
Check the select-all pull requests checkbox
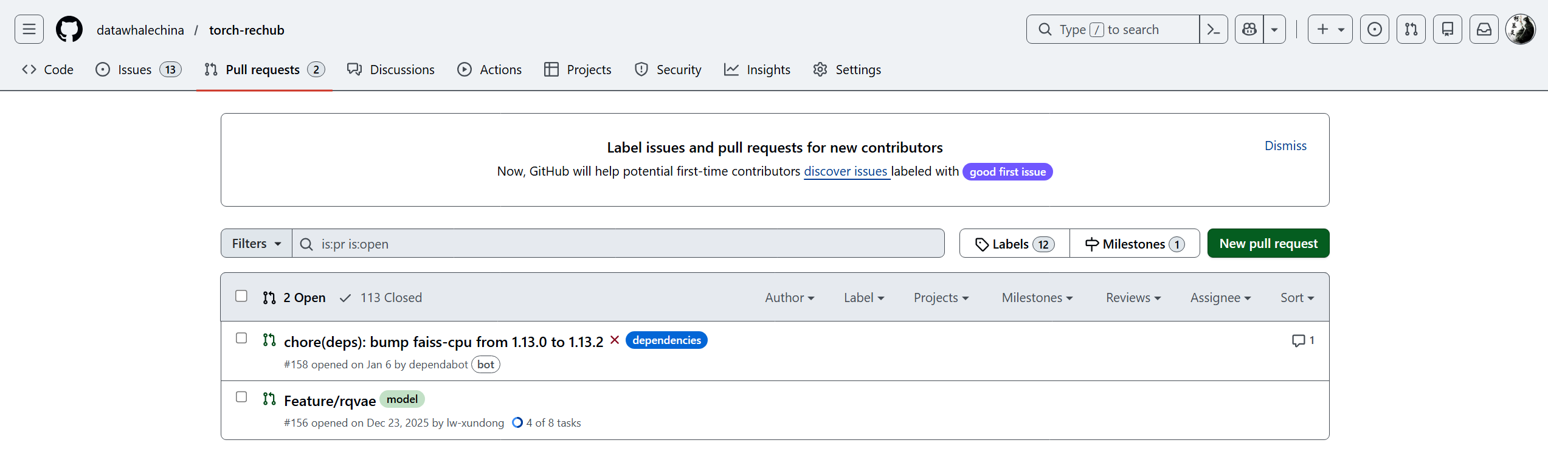[x=241, y=296]
